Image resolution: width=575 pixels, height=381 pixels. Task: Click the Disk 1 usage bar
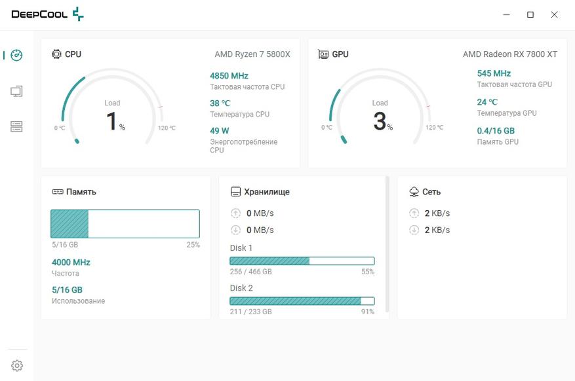click(302, 261)
